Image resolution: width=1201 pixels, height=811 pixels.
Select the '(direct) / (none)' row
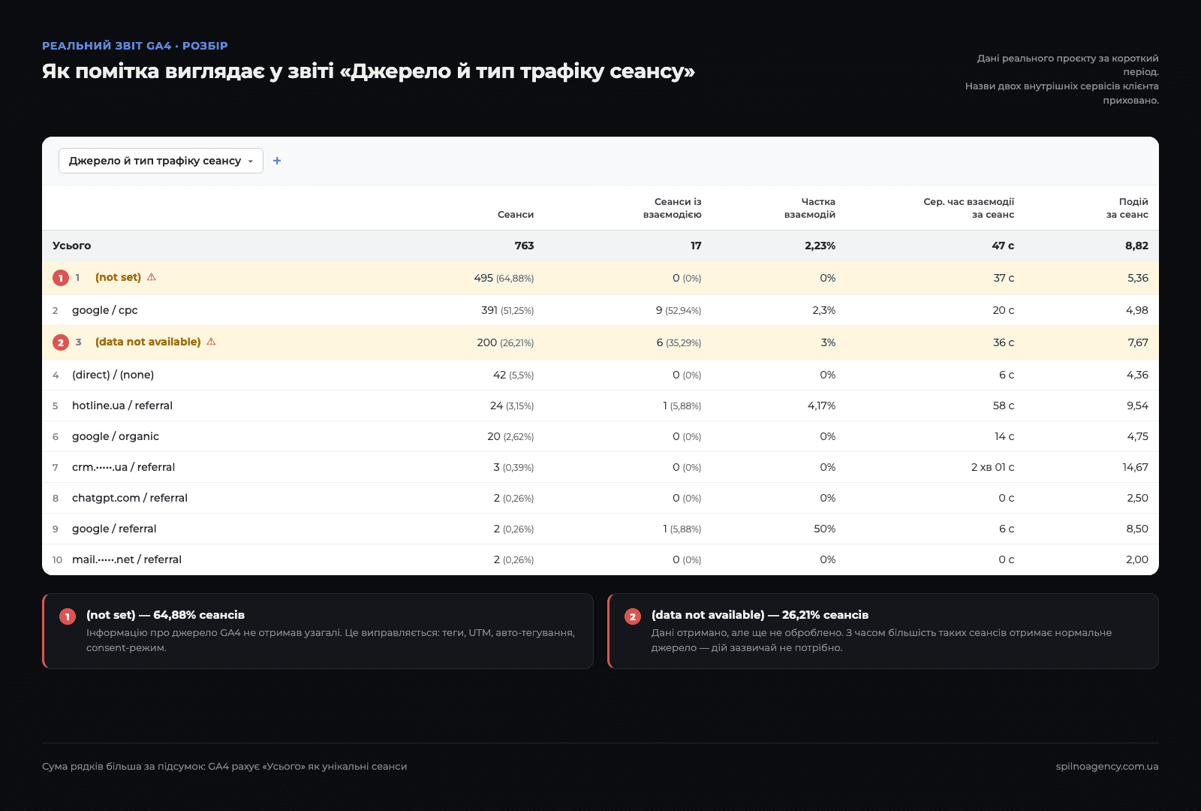[x=600, y=375]
